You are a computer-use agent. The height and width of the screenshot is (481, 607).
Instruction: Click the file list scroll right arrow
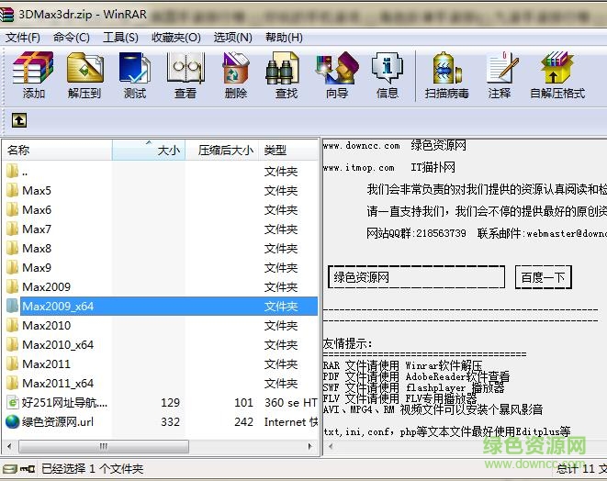pyautogui.click(x=309, y=446)
